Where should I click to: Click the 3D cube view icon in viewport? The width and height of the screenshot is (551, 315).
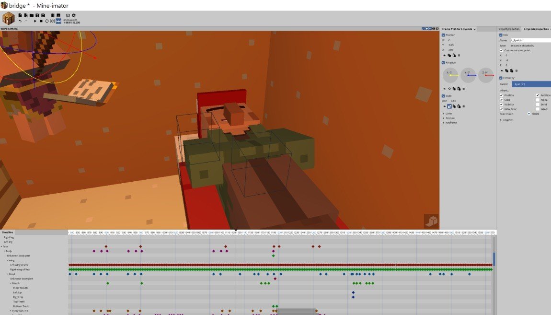point(431,221)
